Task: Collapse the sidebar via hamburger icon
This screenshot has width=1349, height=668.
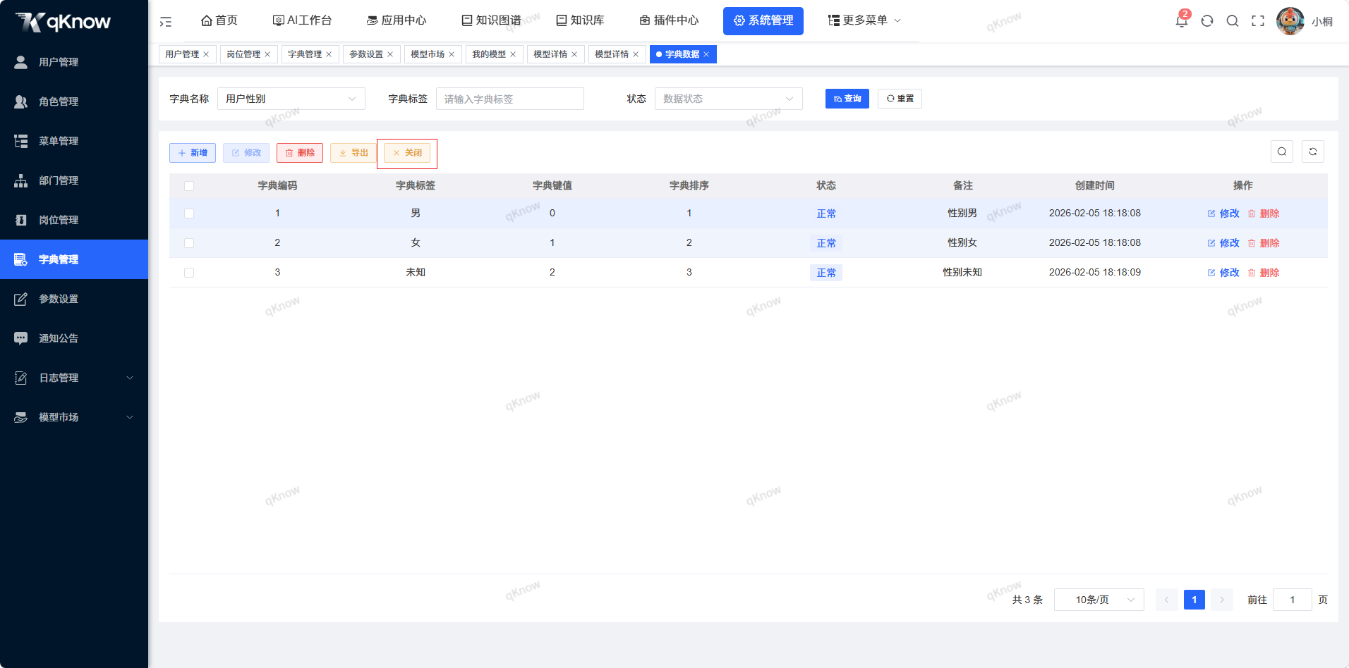Action: tap(166, 22)
